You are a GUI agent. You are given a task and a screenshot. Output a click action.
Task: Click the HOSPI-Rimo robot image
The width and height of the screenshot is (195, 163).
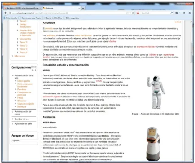pos(153,144)
